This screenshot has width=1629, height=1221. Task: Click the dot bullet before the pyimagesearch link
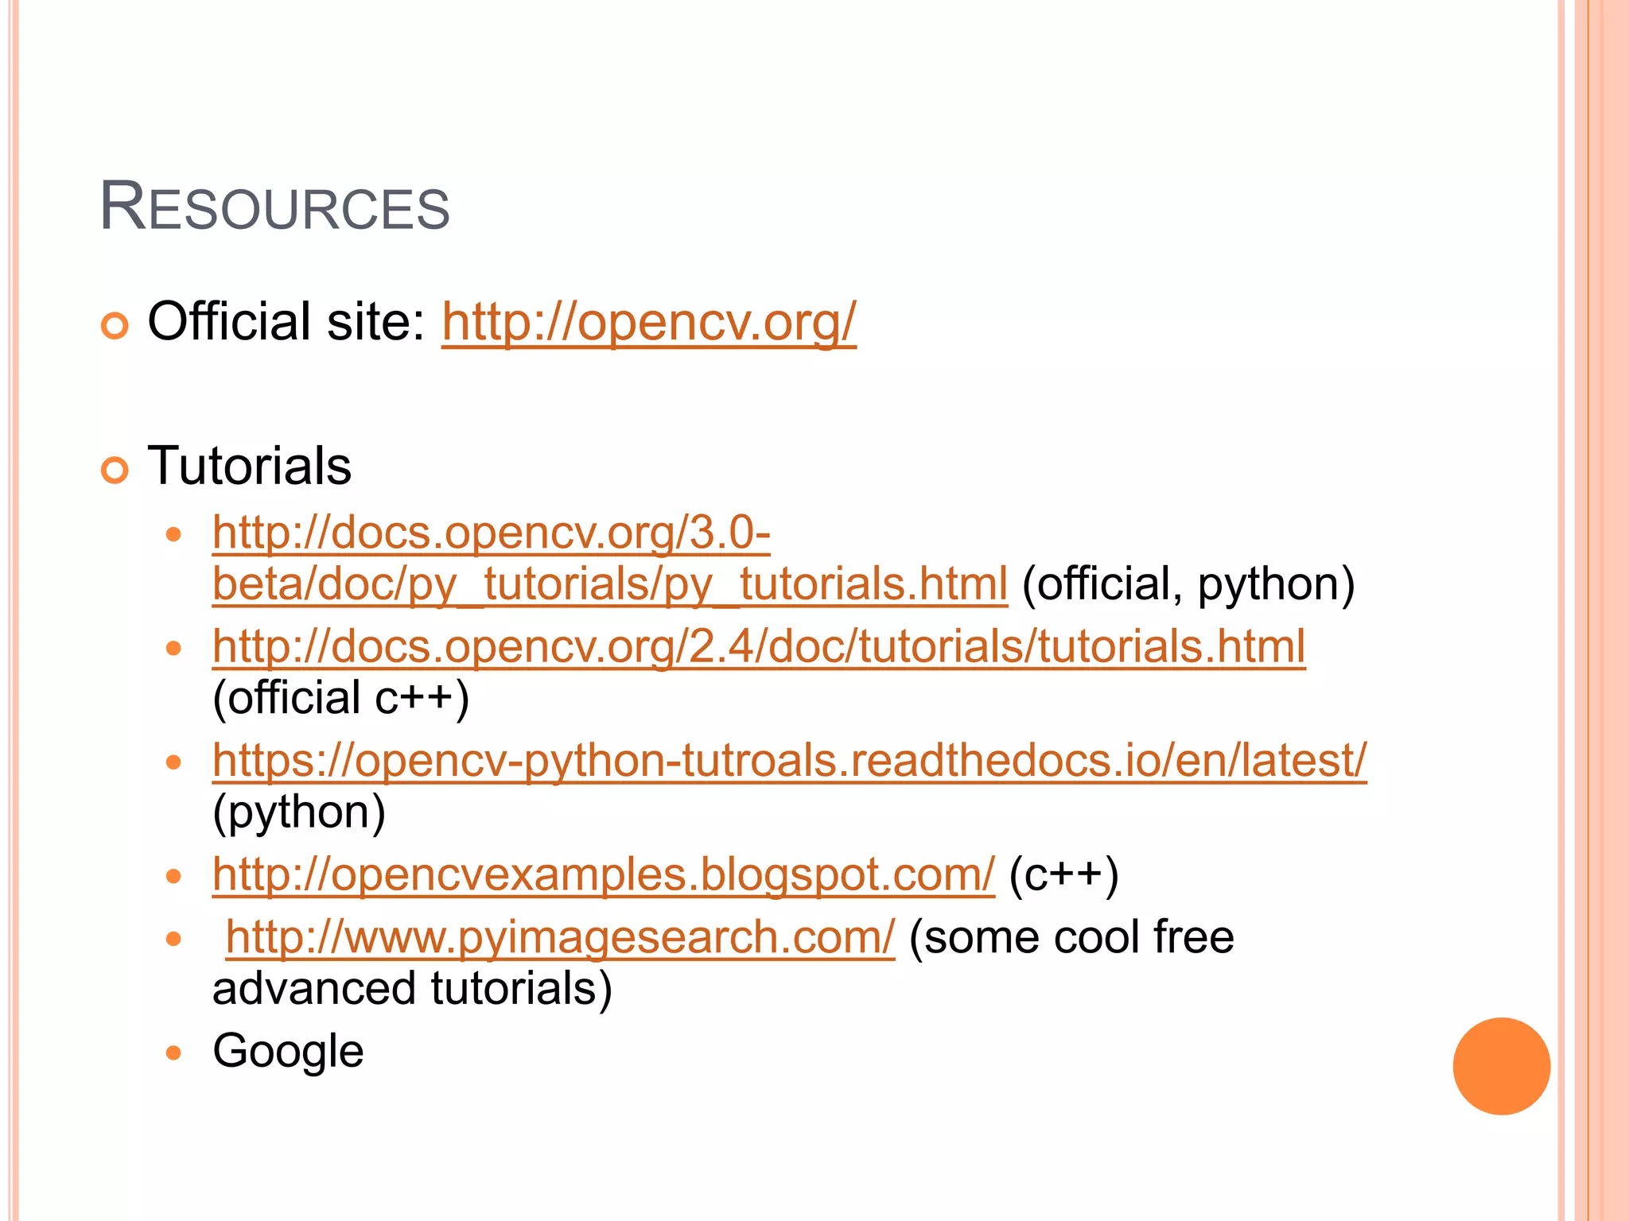pos(174,939)
